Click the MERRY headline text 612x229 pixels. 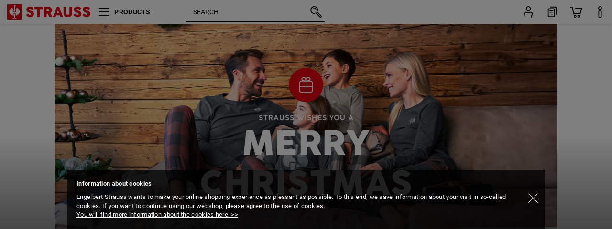tap(306, 143)
